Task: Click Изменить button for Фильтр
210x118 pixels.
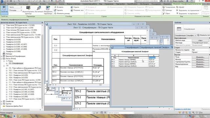Action: (200, 60)
